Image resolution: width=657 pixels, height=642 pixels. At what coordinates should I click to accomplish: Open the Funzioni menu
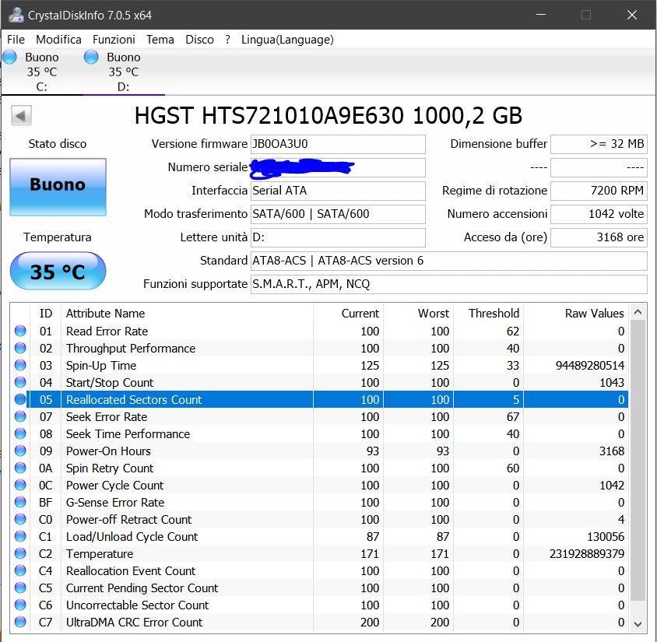click(x=114, y=40)
